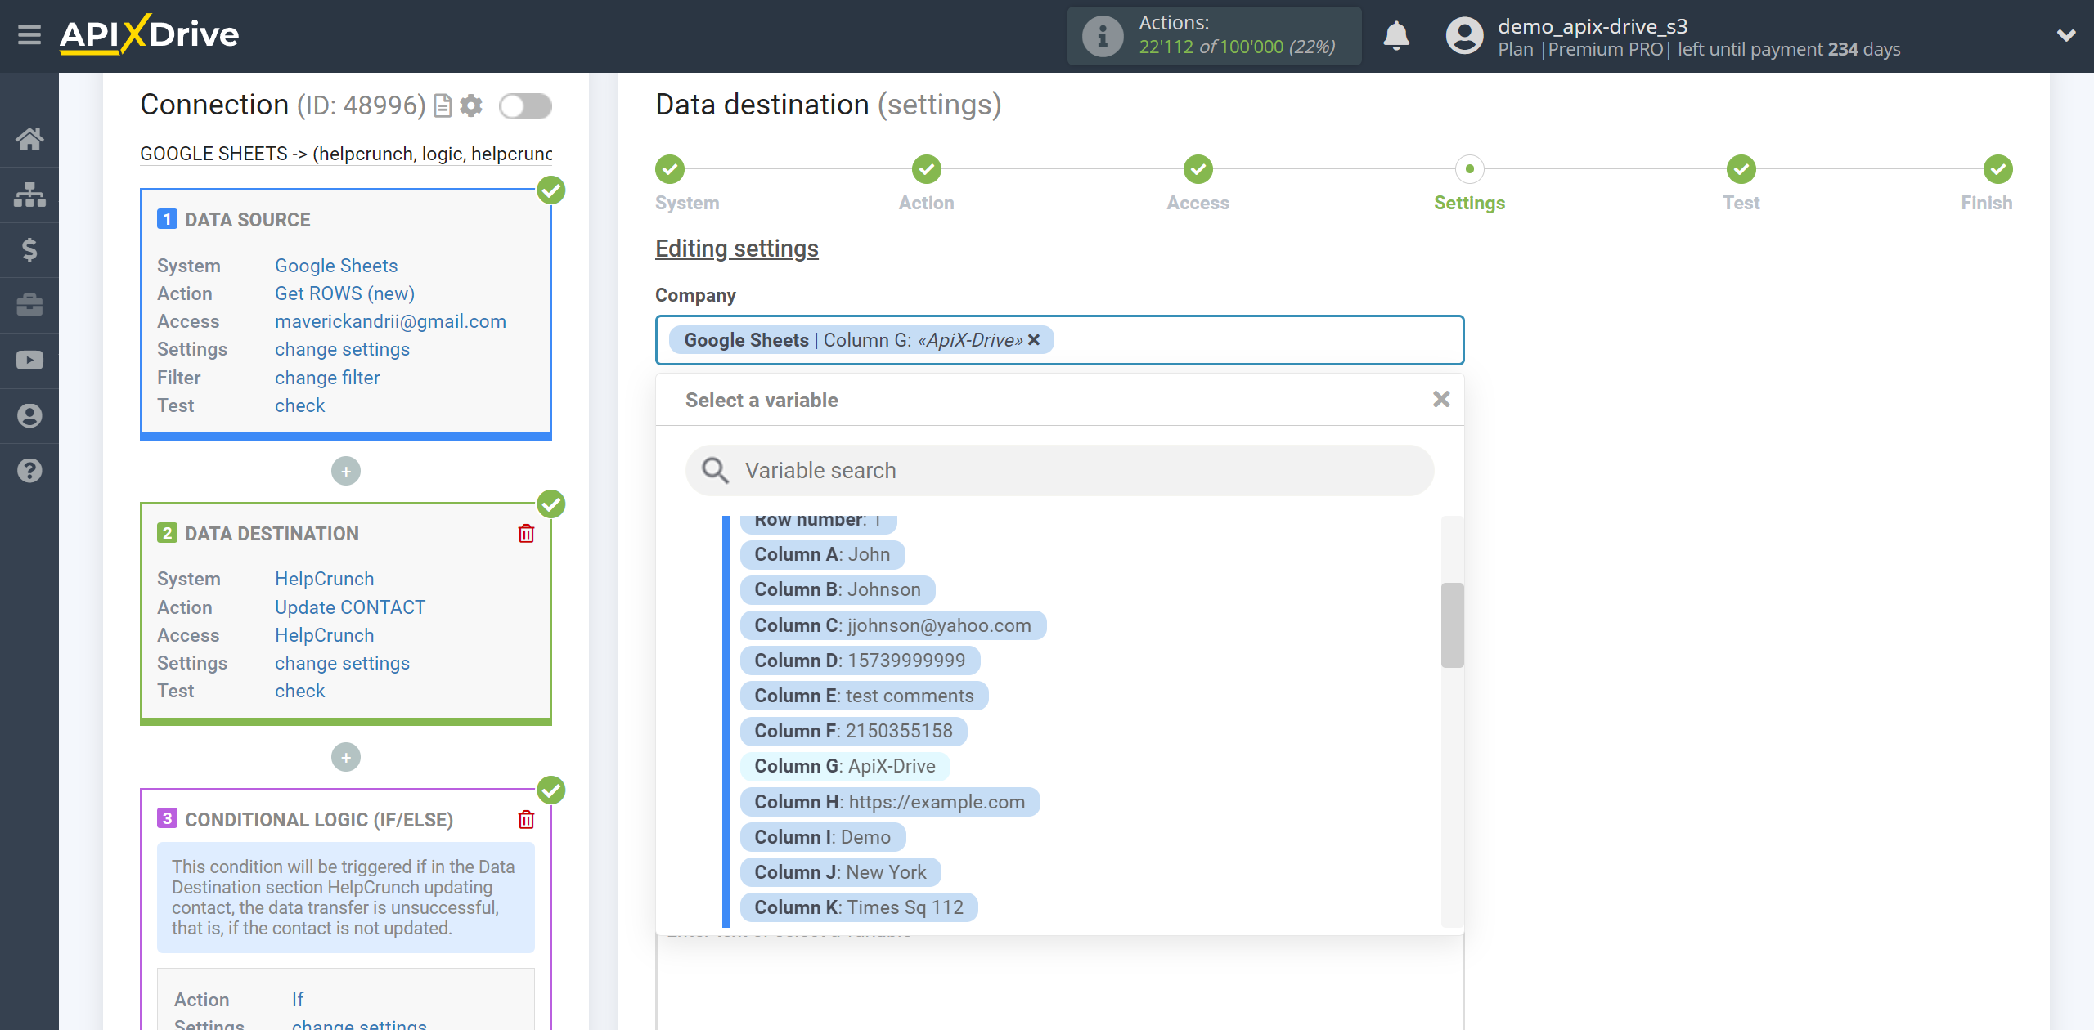This screenshot has width=2094, height=1030.
Task: Open the billing dollar icon
Action: click(x=29, y=249)
